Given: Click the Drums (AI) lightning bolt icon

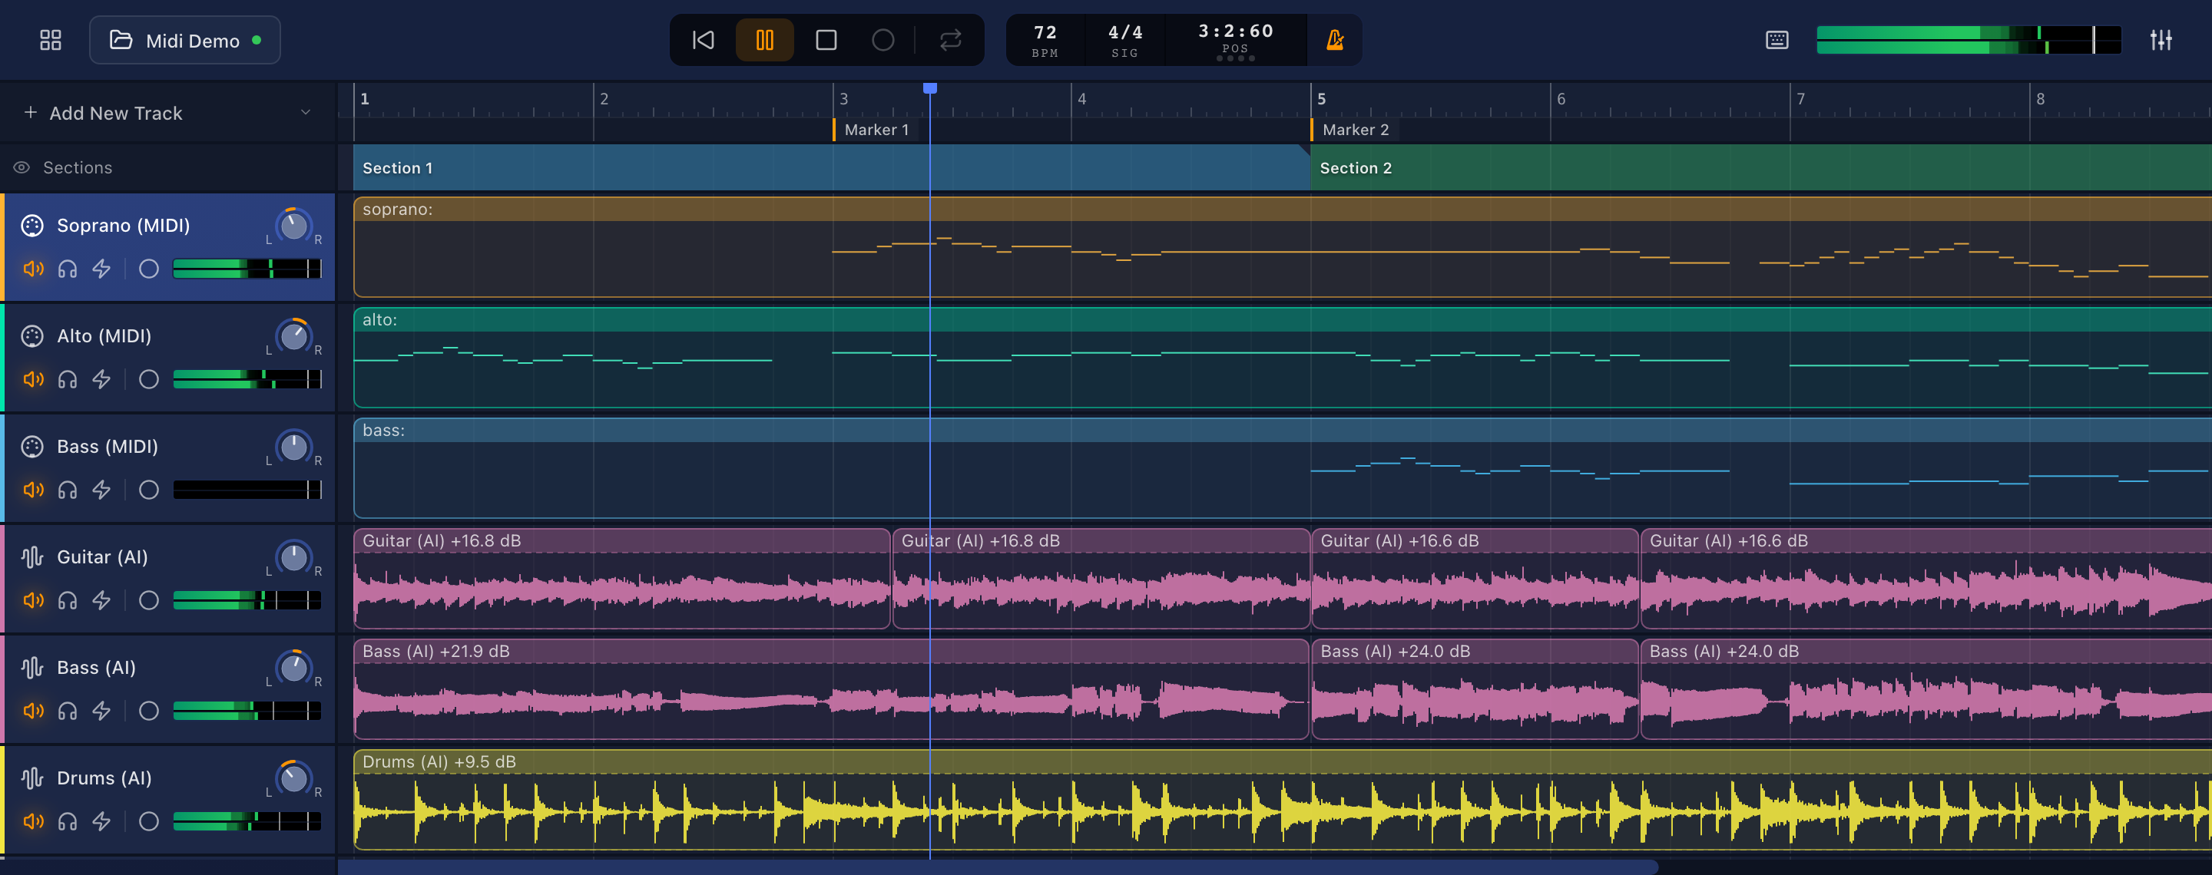Looking at the screenshot, I should pyautogui.click(x=101, y=822).
